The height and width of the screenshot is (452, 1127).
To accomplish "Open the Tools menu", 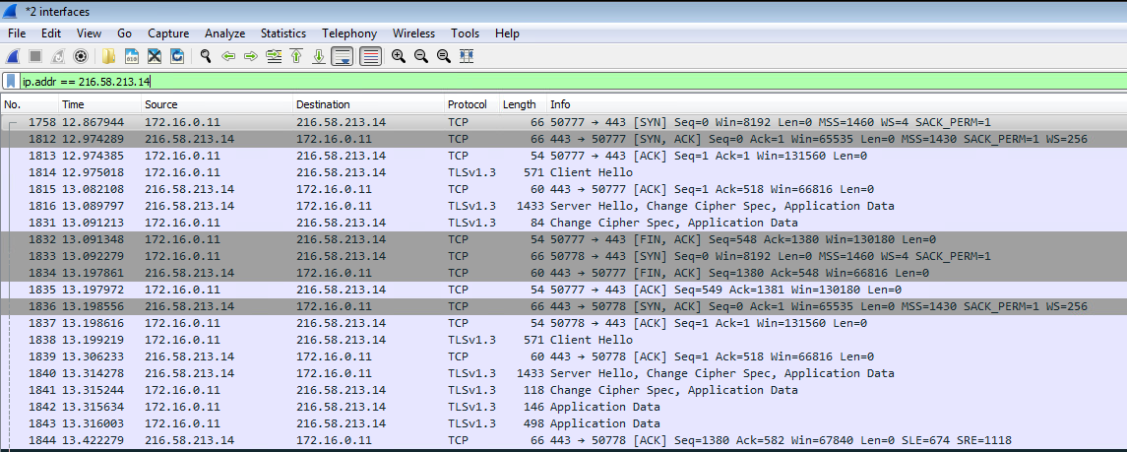I will (465, 33).
